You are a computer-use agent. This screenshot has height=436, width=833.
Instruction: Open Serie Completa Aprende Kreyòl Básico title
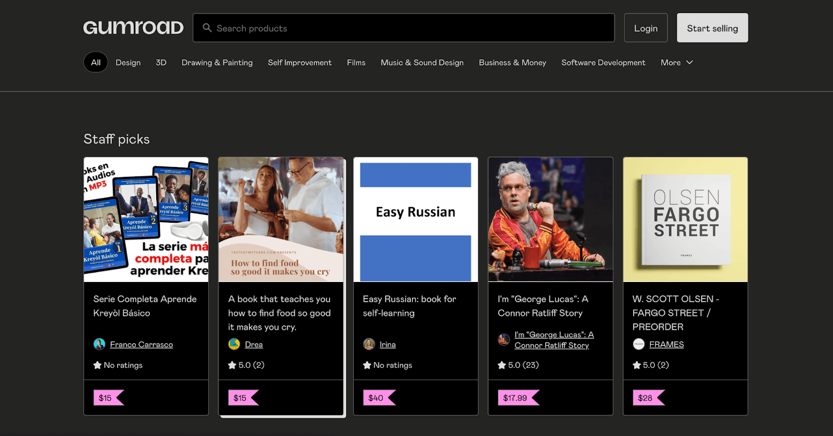click(145, 306)
